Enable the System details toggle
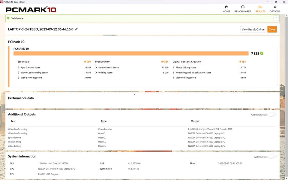The height and width of the screenshot is (180, 288). click(x=272, y=157)
